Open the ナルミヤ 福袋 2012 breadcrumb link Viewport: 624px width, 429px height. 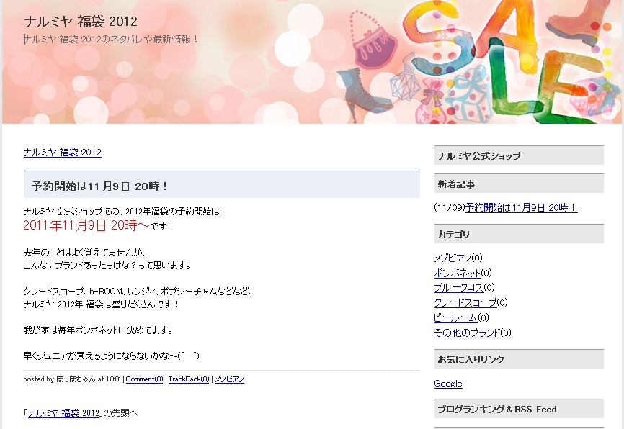click(x=63, y=153)
